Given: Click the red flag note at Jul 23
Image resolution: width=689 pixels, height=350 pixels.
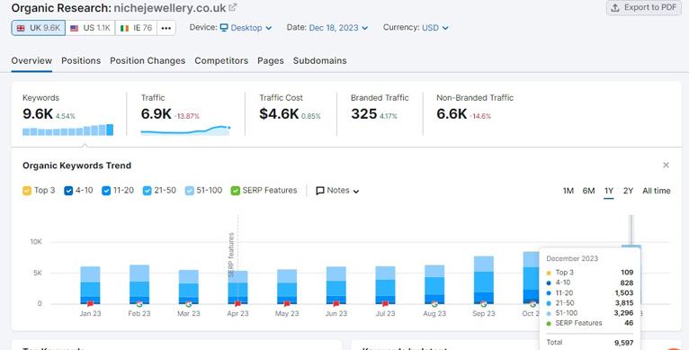Looking at the screenshot, I should [x=385, y=304].
